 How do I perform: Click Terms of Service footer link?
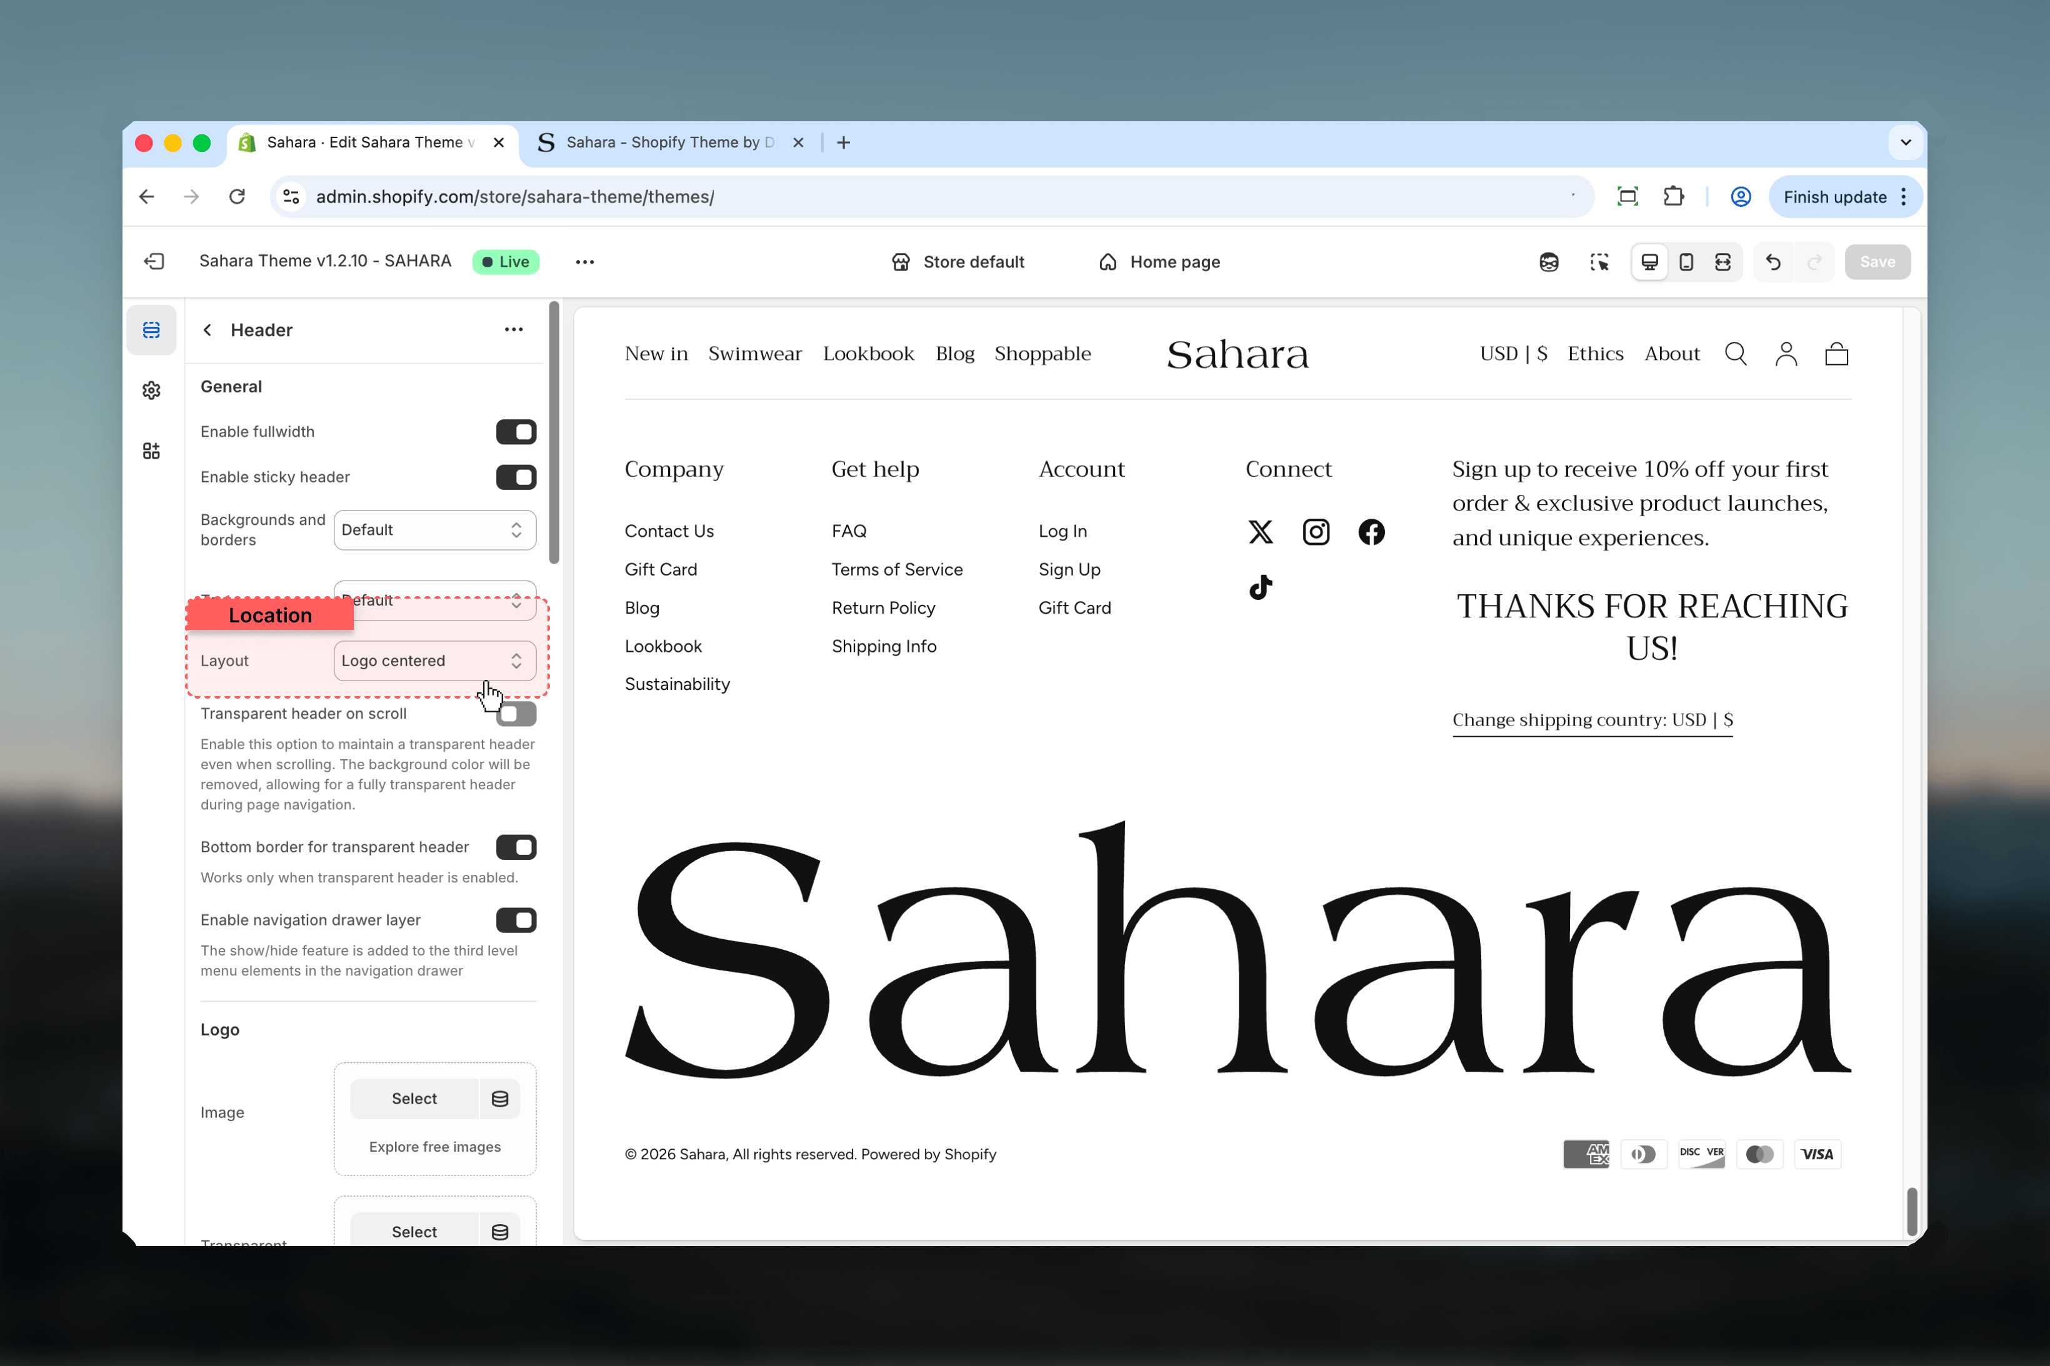896,570
